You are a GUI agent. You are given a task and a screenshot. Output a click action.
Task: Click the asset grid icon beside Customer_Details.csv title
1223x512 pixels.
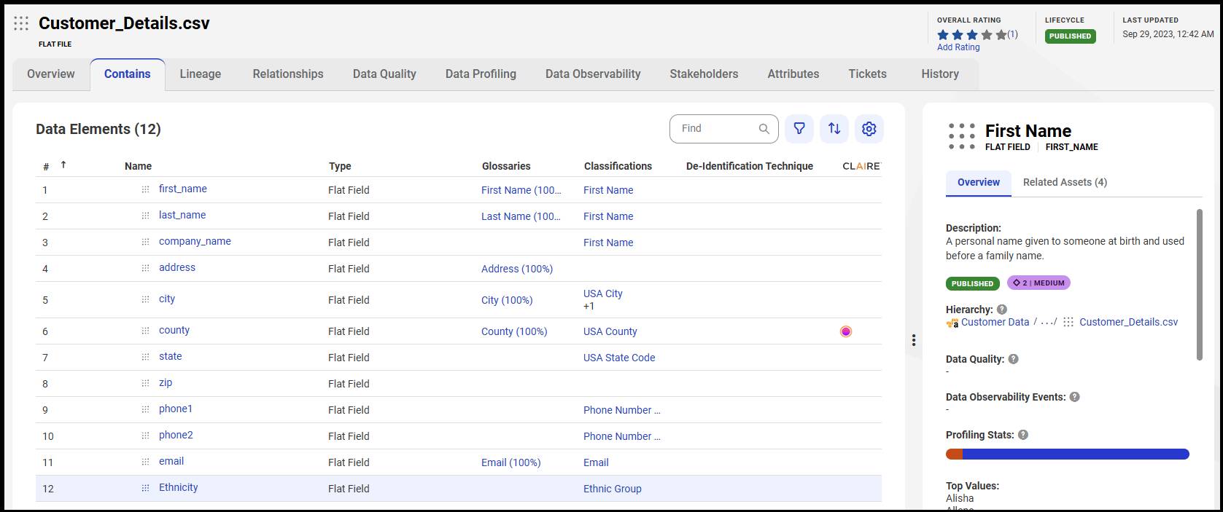(x=21, y=23)
